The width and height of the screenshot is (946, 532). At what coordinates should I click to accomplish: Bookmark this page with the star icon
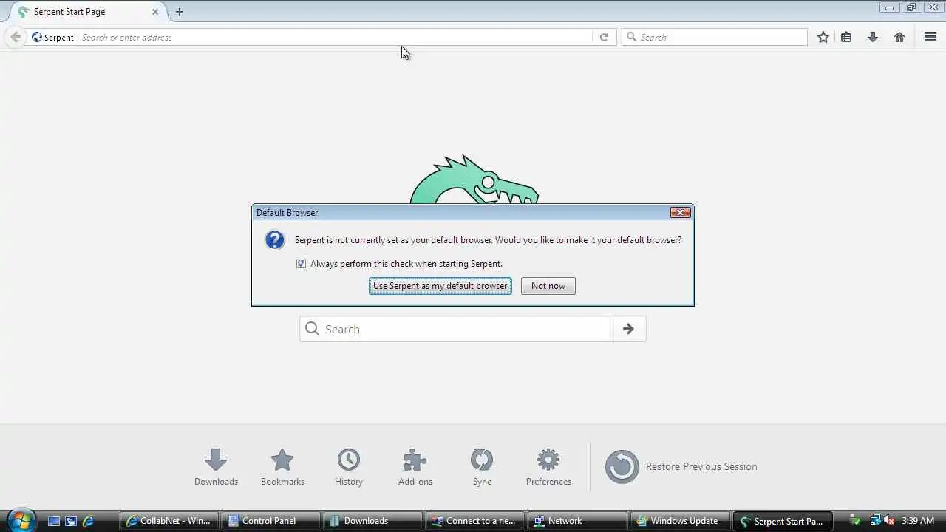click(x=823, y=37)
